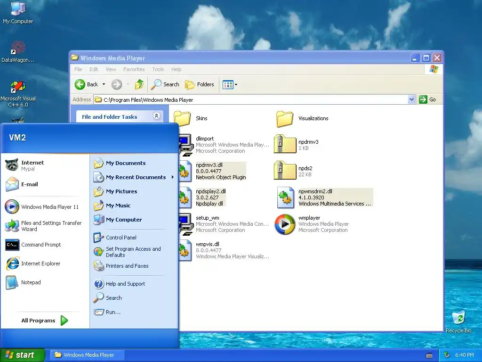Click the Search toolbar button in Explorer
Screen dimensions: 482x362
(165, 84)
